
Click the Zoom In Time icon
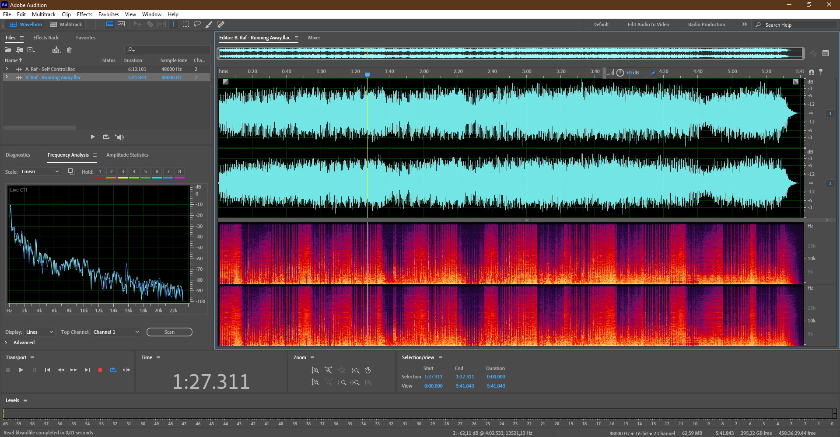pos(329,371)
